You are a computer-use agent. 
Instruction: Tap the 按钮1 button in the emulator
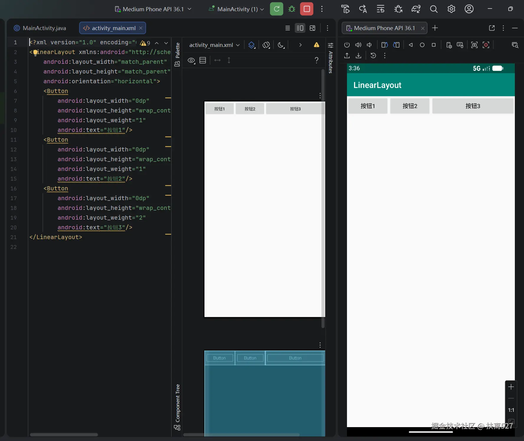pos(368,106)
